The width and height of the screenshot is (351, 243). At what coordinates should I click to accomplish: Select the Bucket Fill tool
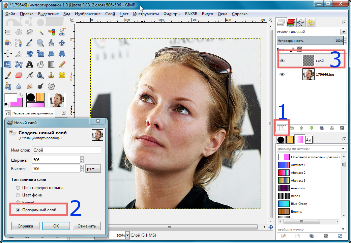tap(40, 64)
